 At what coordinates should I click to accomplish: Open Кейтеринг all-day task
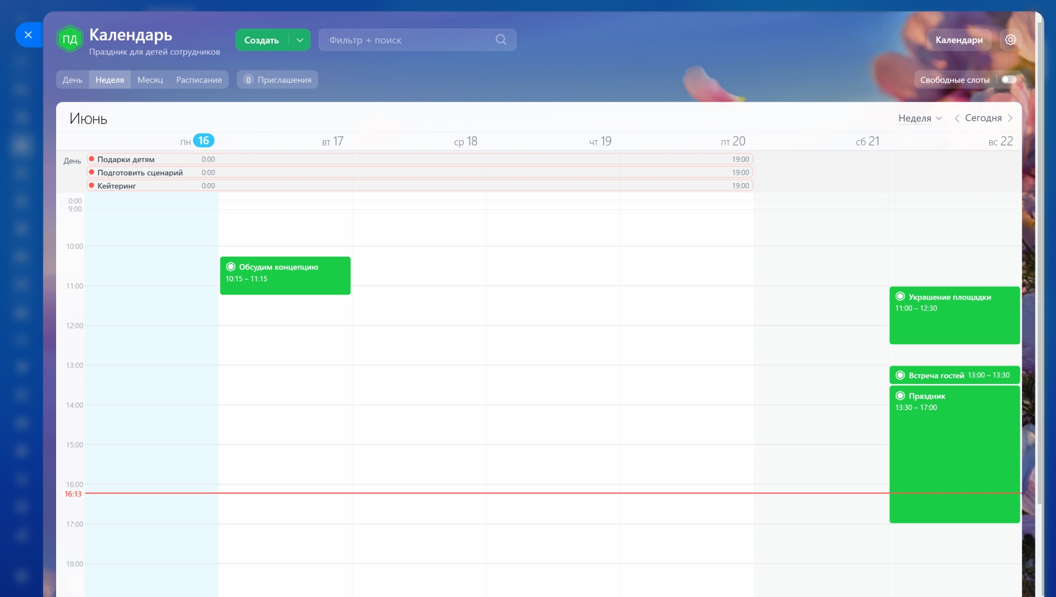point(420,185)
